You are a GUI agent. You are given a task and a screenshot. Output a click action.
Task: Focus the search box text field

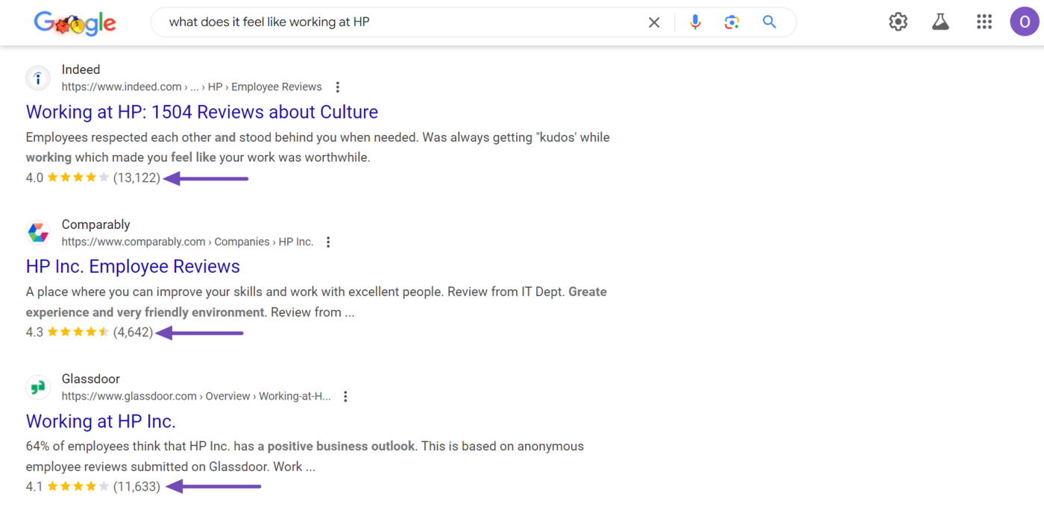point(403,22)
